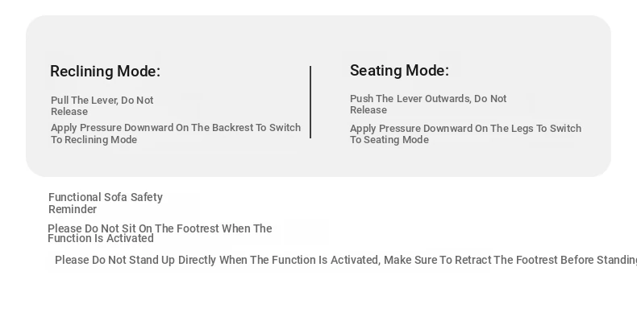The image size is (637, 333).
Task: Click the word 'Seating' in Seating Mode heading
Action: coord(376,71)
